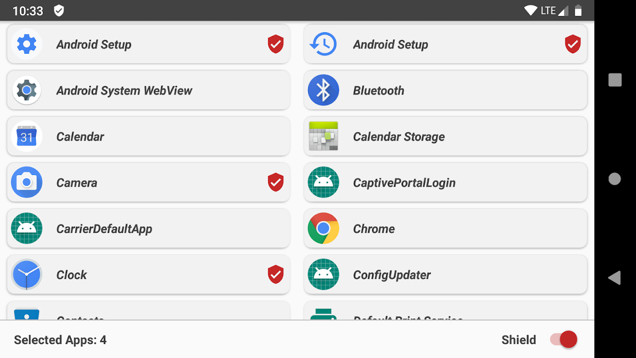Screen dimensions: 636x358
Task: Uncheck the red shield on Camera
Action: click(x=276, y=183)
